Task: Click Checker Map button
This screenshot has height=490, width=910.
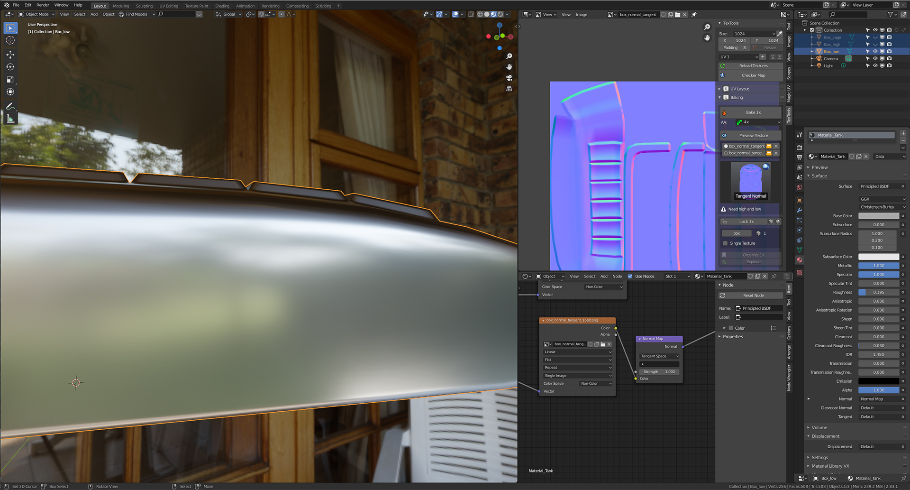Action: coord(750,75)
